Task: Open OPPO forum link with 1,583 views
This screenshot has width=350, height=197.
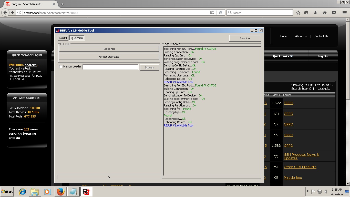Action: [x=289, y=145]
